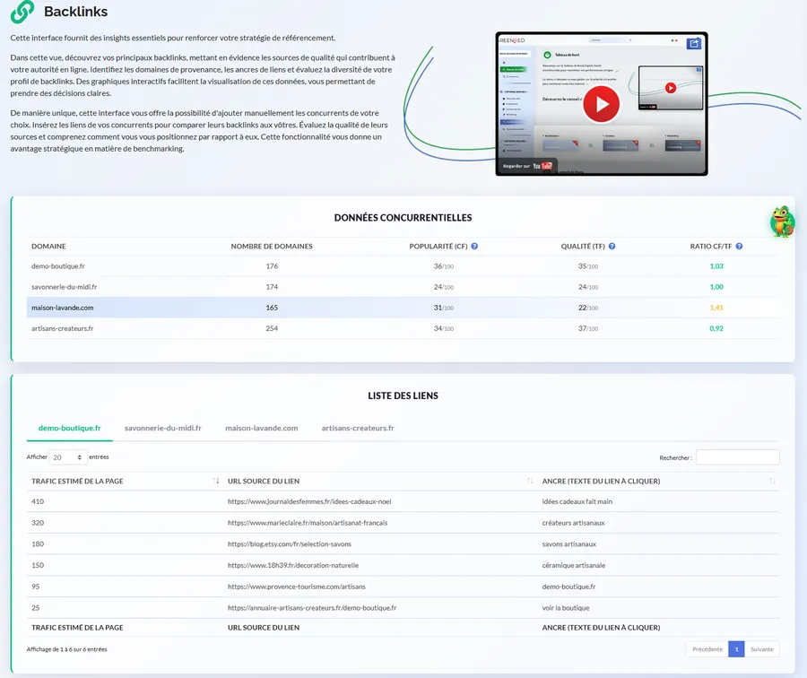
Task: Select artisans-createurs.fr row in competitor table
Action: (403, 328)
